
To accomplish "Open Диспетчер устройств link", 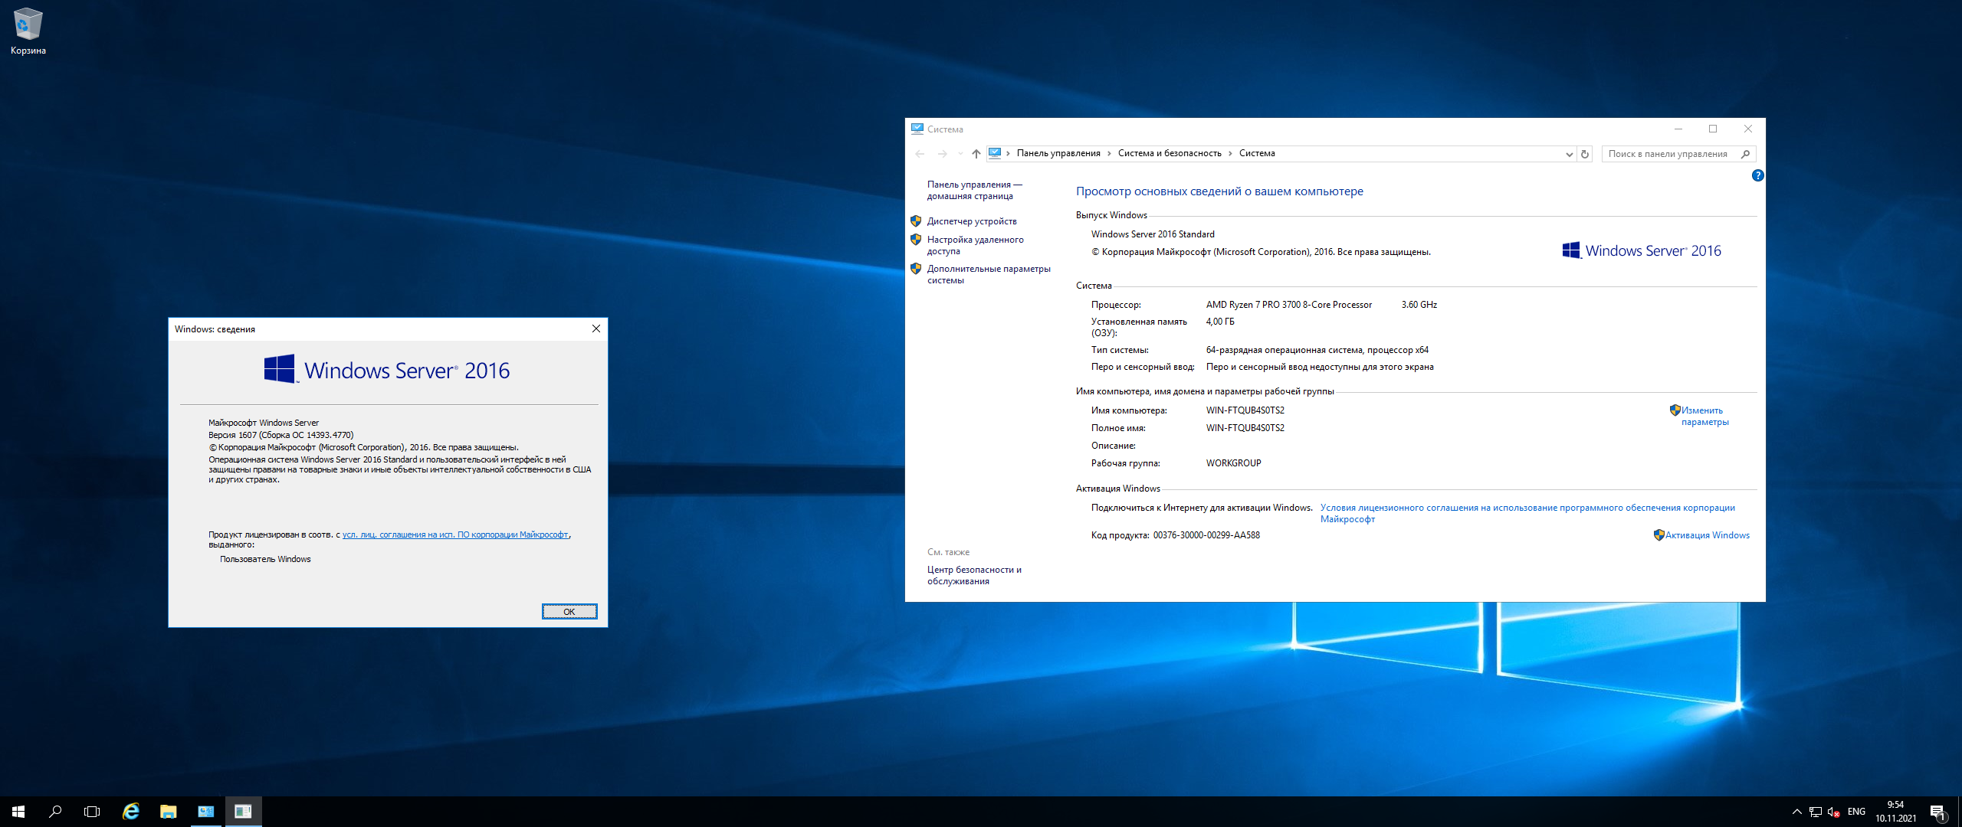I will [x=972, y=221].
